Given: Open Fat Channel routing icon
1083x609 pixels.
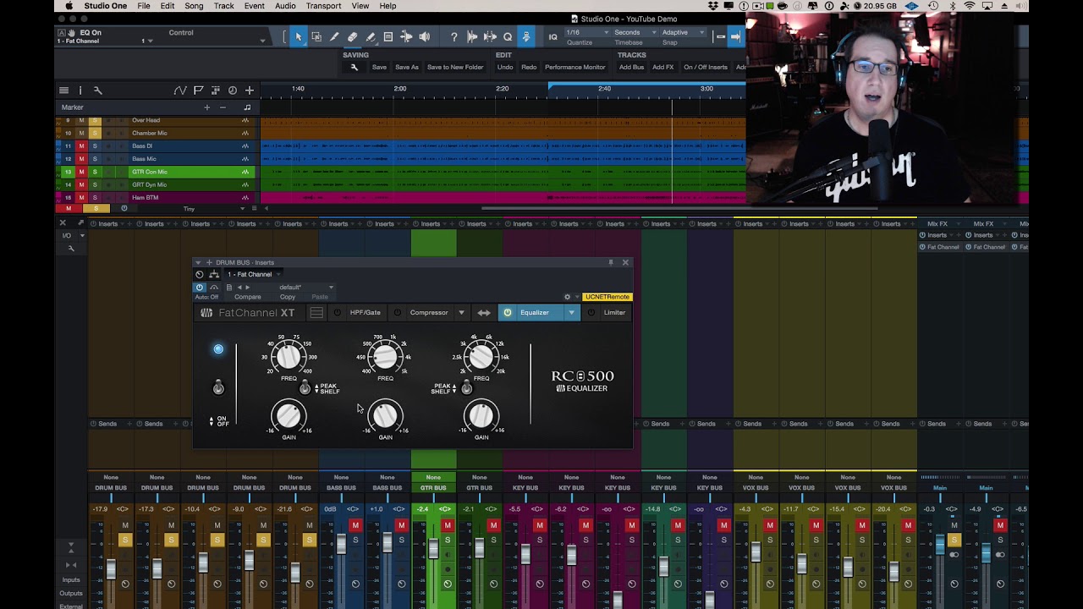Looking at the screenshot, I should [214, 274].
